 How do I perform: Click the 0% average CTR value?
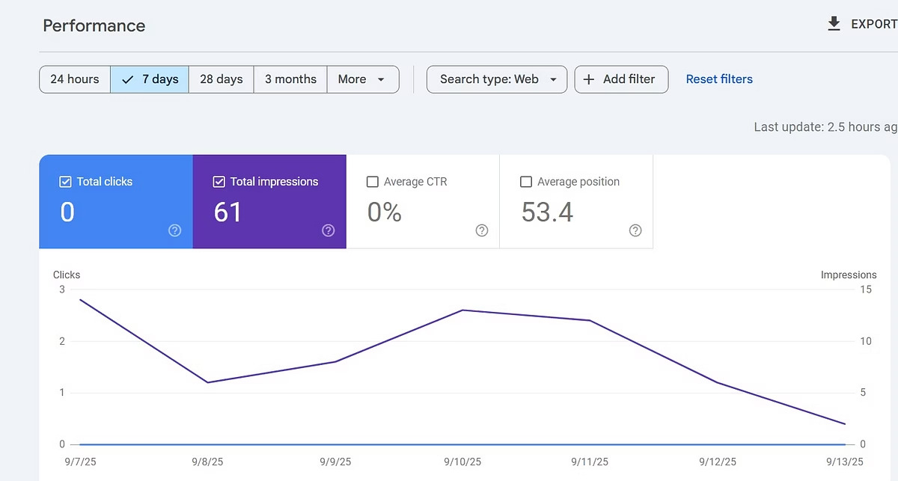pyautogui.click(x=385, y=212)
